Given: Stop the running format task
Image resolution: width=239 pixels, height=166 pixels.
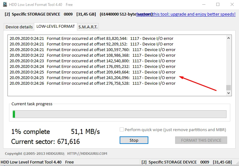Looking at the screenshot, I should pyautogui.click(x=134, y=140).
